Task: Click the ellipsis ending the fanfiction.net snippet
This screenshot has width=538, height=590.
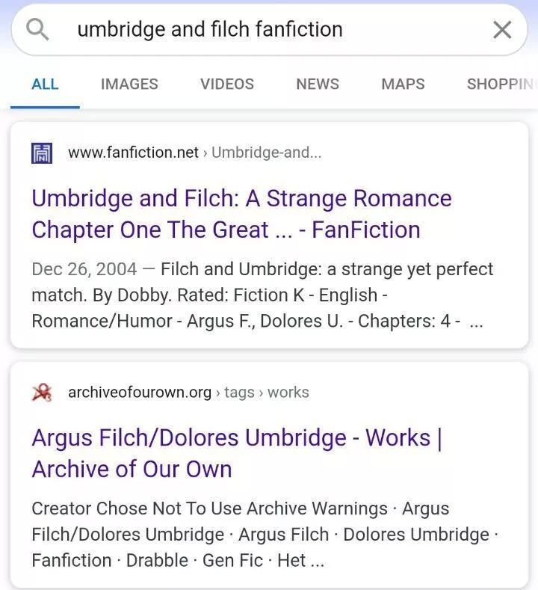Action: tap(476, 322)
